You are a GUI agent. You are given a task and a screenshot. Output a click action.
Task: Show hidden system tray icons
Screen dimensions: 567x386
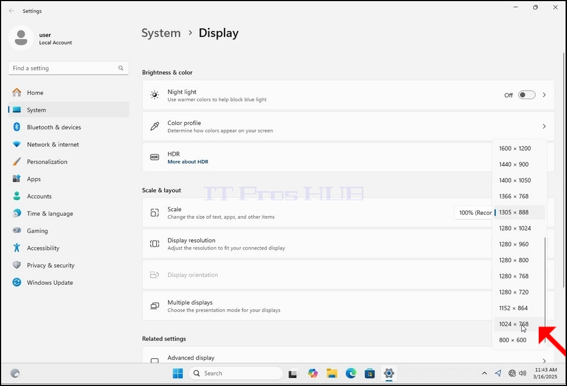tap(485, 373)
